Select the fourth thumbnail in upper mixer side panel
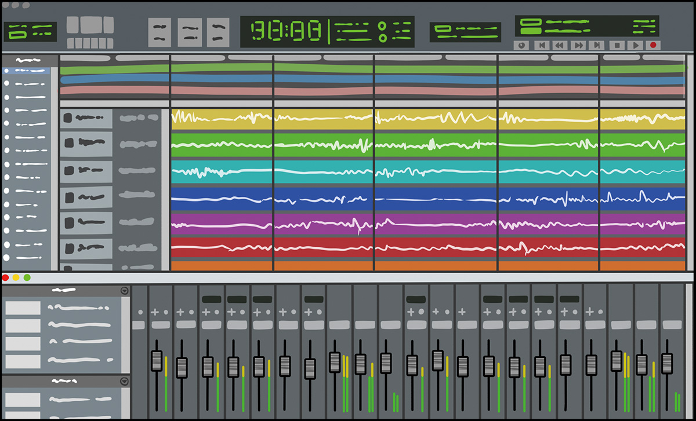Viewport: 696px width, 421px height. (x=23, y=362)
